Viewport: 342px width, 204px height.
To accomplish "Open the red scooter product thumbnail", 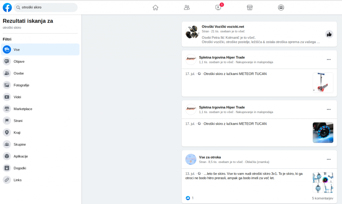I will pos(323,83).
